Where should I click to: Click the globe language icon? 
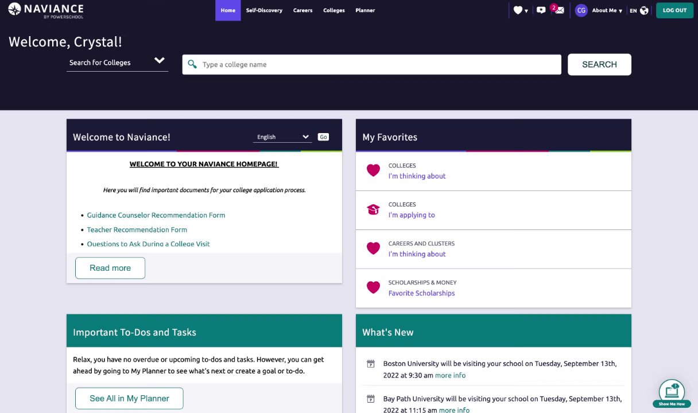click(644, 10)
